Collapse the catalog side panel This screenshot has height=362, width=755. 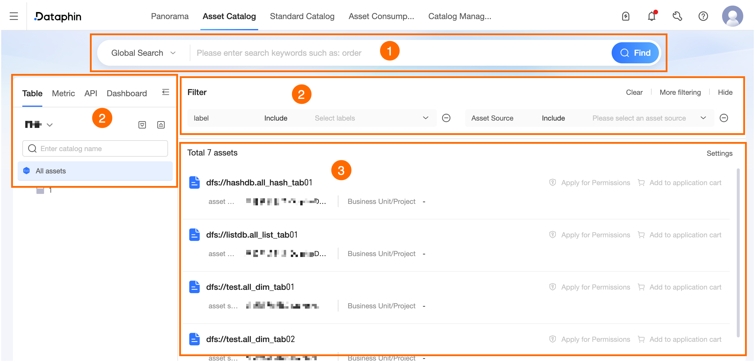coord(166,92)
